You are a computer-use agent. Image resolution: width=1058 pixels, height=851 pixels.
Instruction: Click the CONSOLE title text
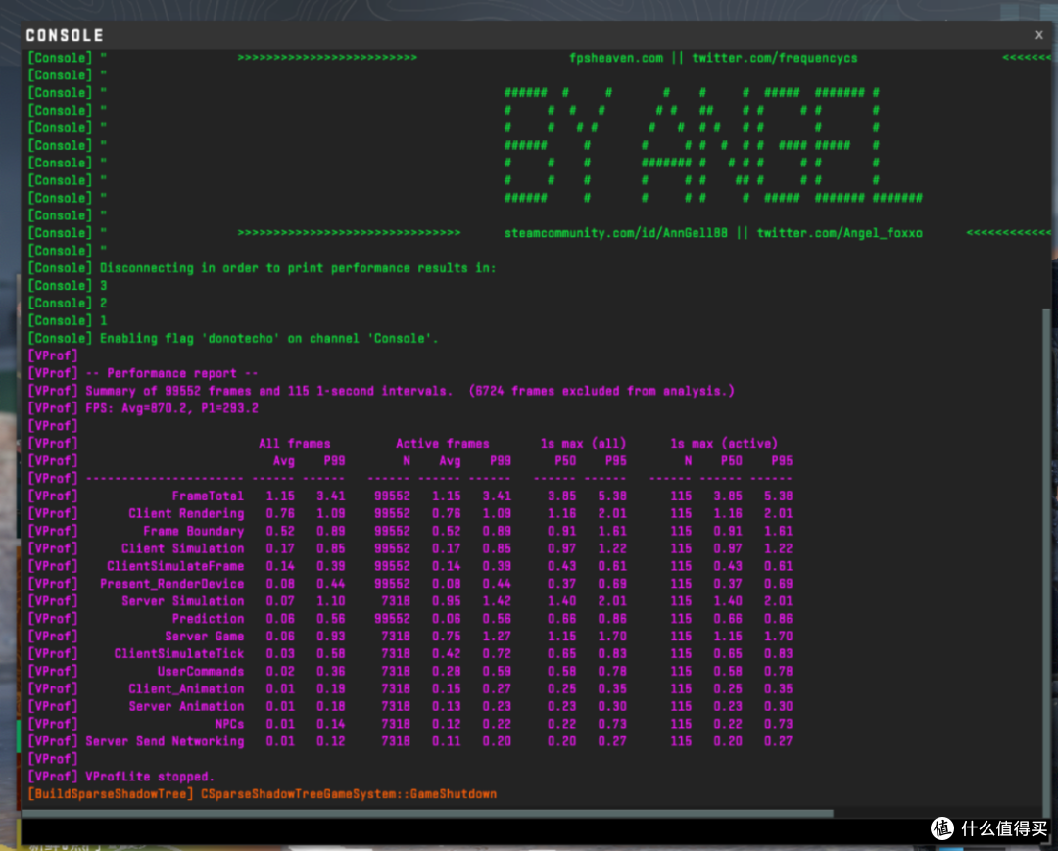pos(65,35)
